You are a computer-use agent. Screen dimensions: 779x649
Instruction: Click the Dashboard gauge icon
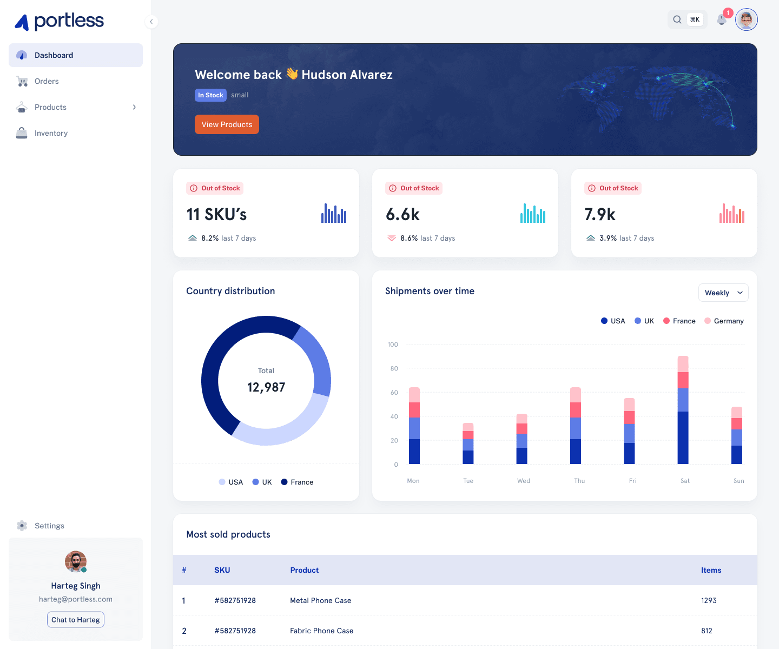coord(22,55)
